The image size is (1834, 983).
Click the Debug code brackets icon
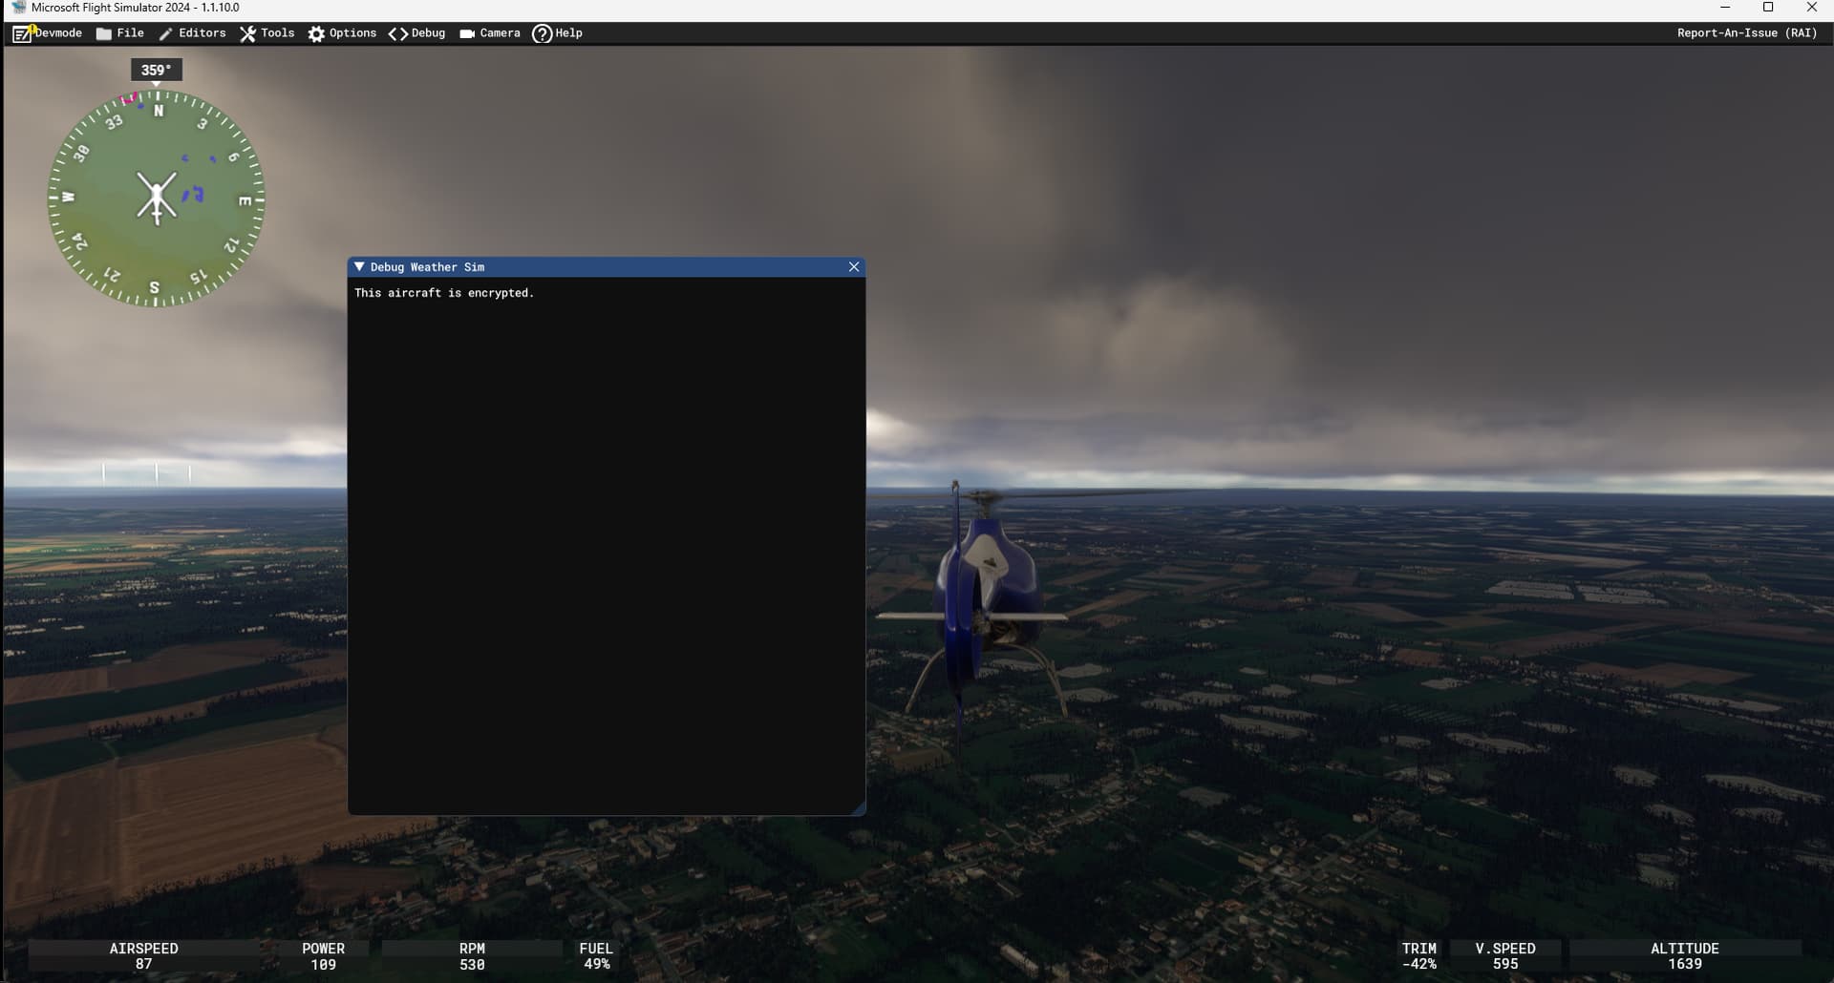click(398, 34)
